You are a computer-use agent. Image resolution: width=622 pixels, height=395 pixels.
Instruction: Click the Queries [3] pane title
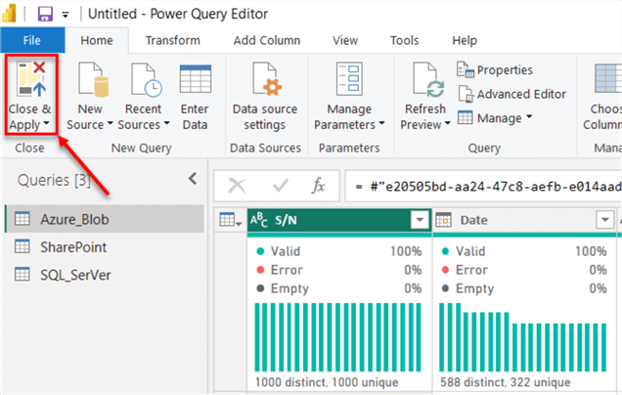(54, 180)
